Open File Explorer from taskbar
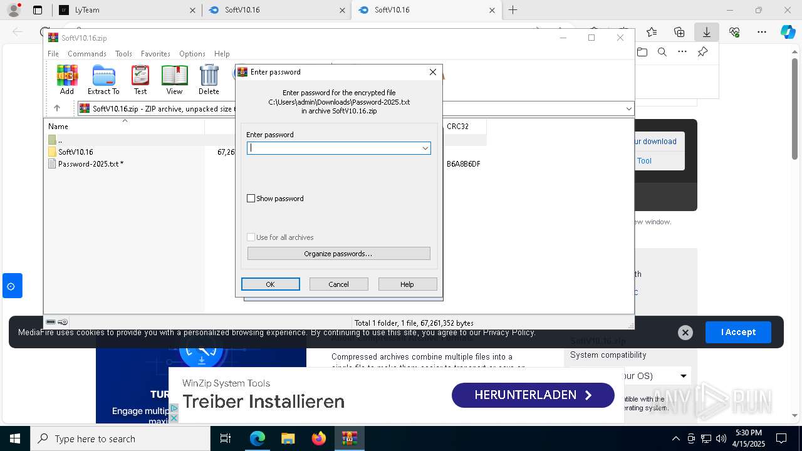802x451 pixels. (x=288, y=438)
